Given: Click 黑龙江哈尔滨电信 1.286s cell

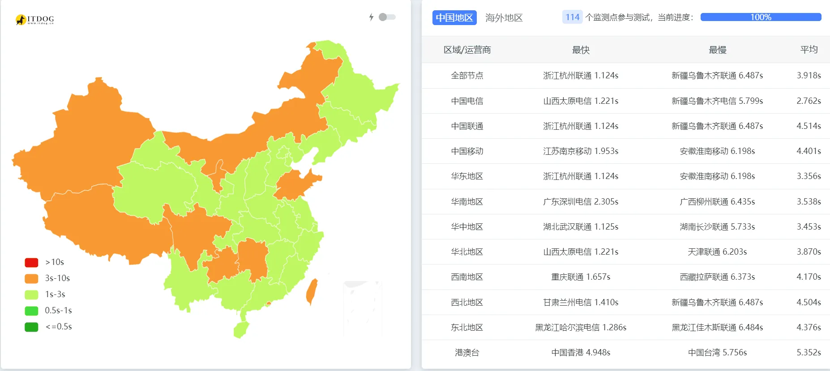Looking at the screenshot, I should 581,327.
